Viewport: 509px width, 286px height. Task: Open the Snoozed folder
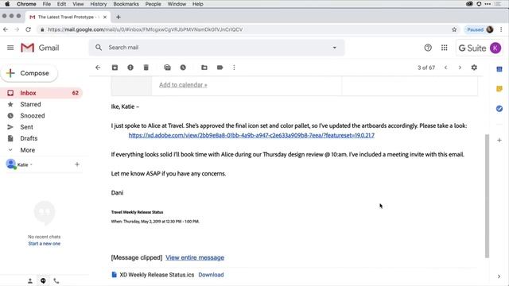(32, 115)
